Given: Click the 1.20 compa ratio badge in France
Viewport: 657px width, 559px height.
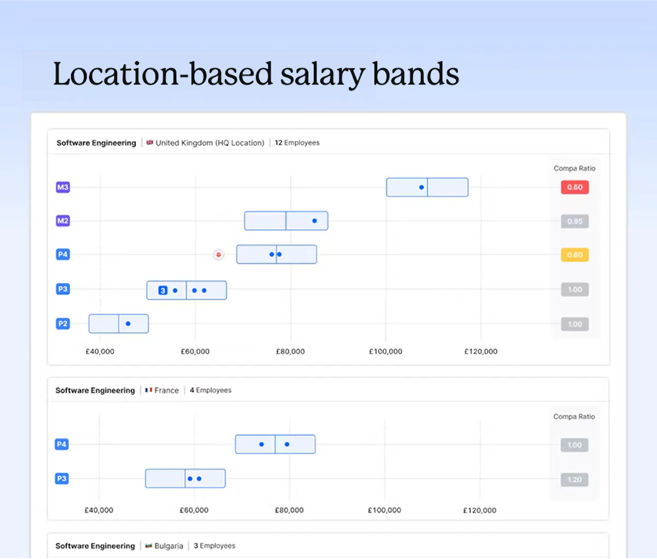Looking at the screenshot, I should tap(574, 480).
